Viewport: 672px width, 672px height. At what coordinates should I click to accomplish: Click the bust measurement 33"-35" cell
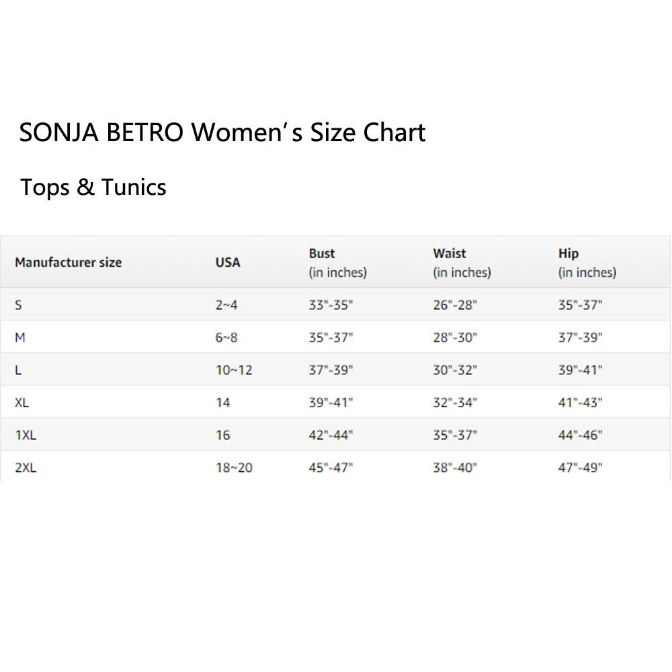click(x=331, y=305)
